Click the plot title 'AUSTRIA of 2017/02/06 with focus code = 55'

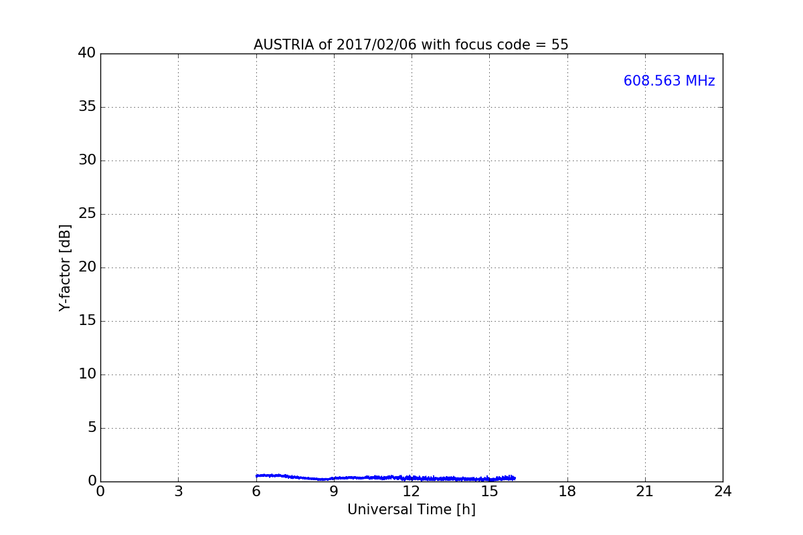[x=411, y=45]
